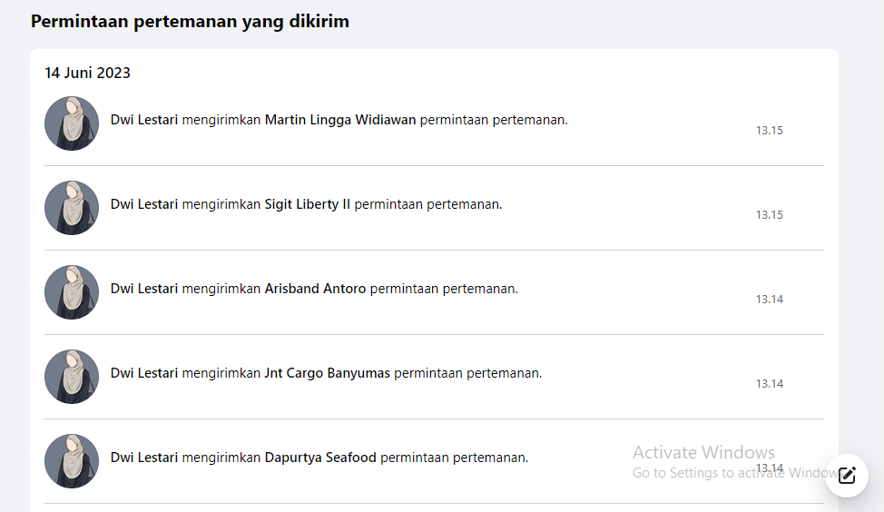Click Dwi Lestari name in Arisband Antoro row
The height and width of the screenshot is (512, 884).
point(143,289)
